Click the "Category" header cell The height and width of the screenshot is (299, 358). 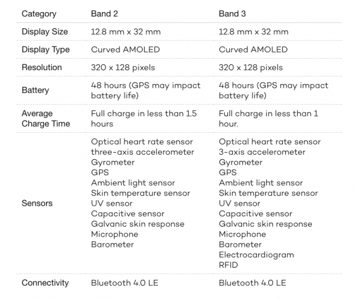coord(39,14)
